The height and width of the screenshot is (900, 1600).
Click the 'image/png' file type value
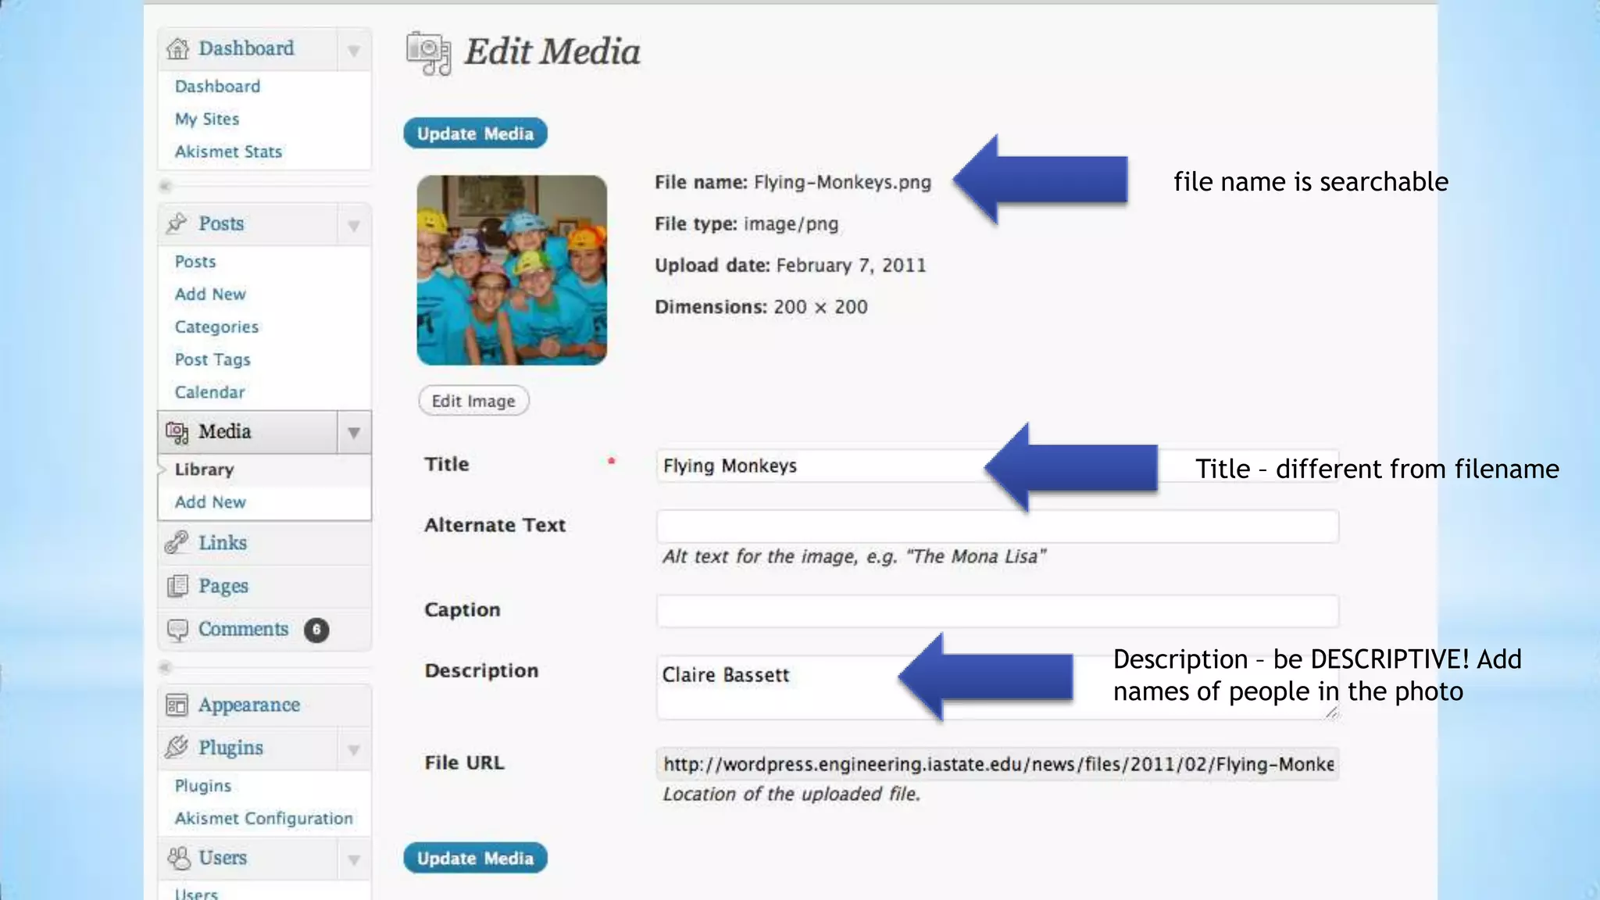[791, 224]
